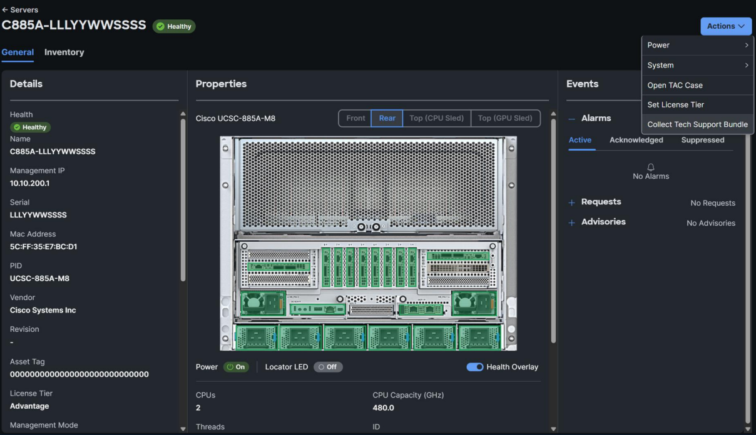756x435 pixels.
Task: Click the Properties panel scrollbar
Action: pos(553,230)
